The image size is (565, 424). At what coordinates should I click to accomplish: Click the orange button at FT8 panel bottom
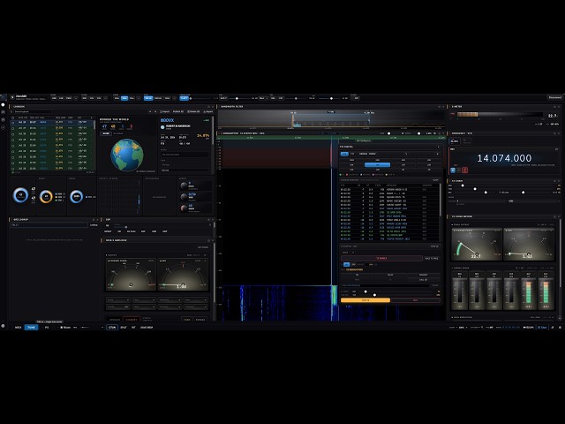pyautogui.click(x=365, y=300)
